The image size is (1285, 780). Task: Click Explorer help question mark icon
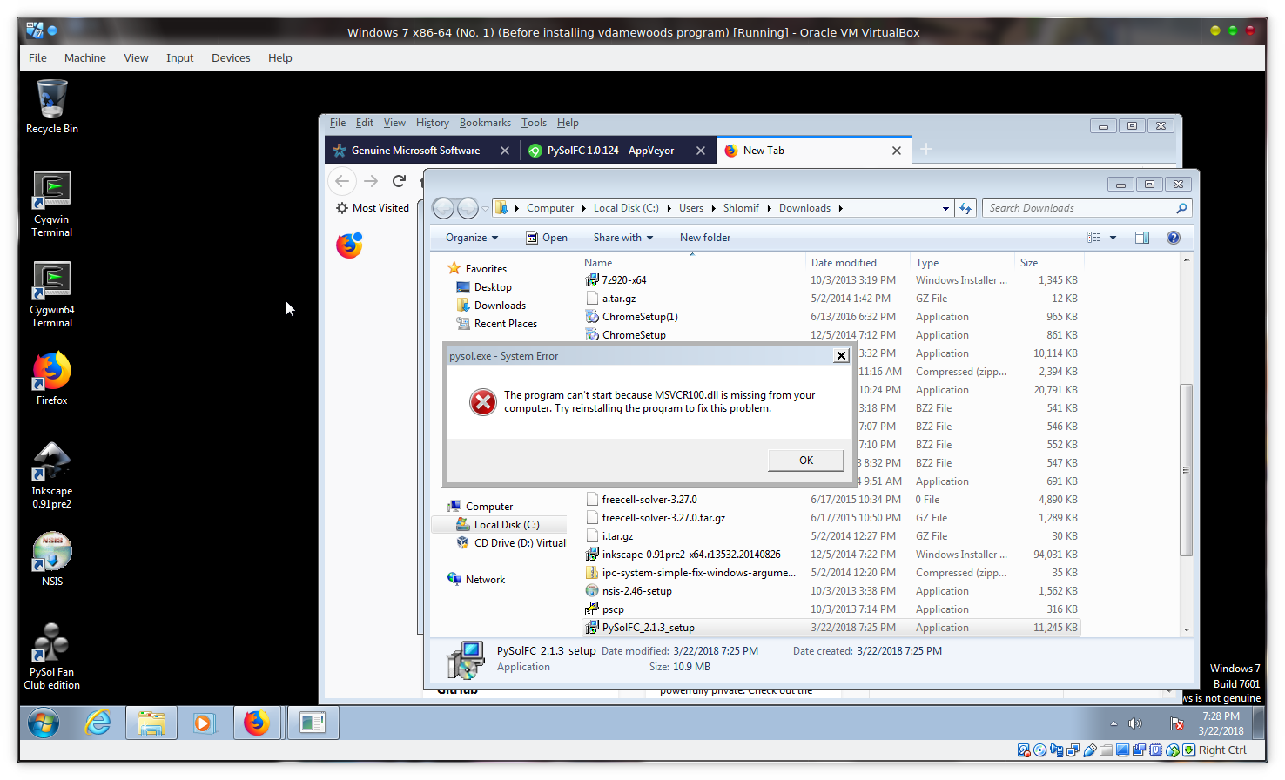pos(1174,238)
